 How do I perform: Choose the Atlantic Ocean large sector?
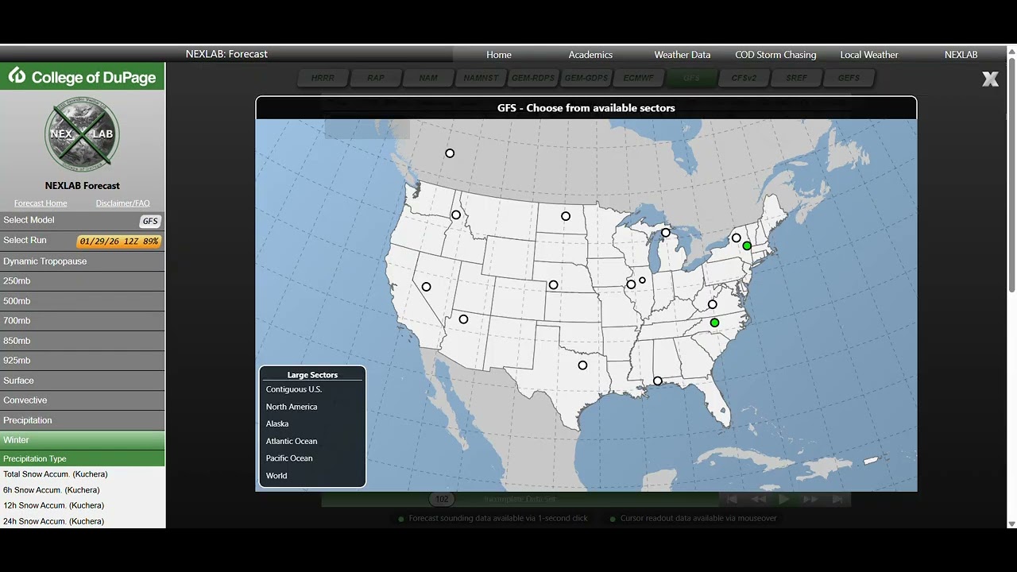click(292, 442)
